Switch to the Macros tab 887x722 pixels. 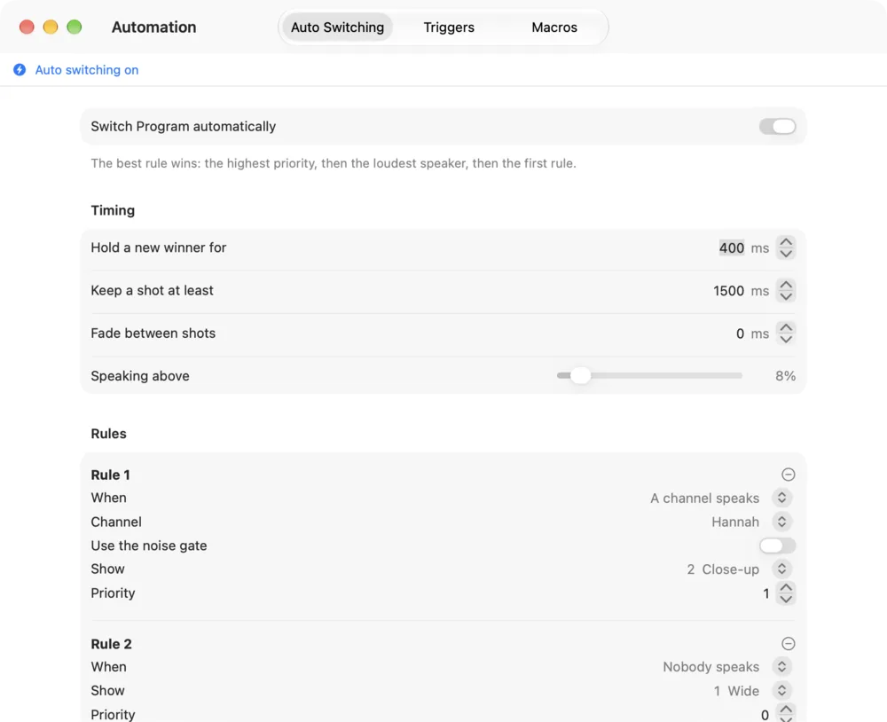click(553, 27)
